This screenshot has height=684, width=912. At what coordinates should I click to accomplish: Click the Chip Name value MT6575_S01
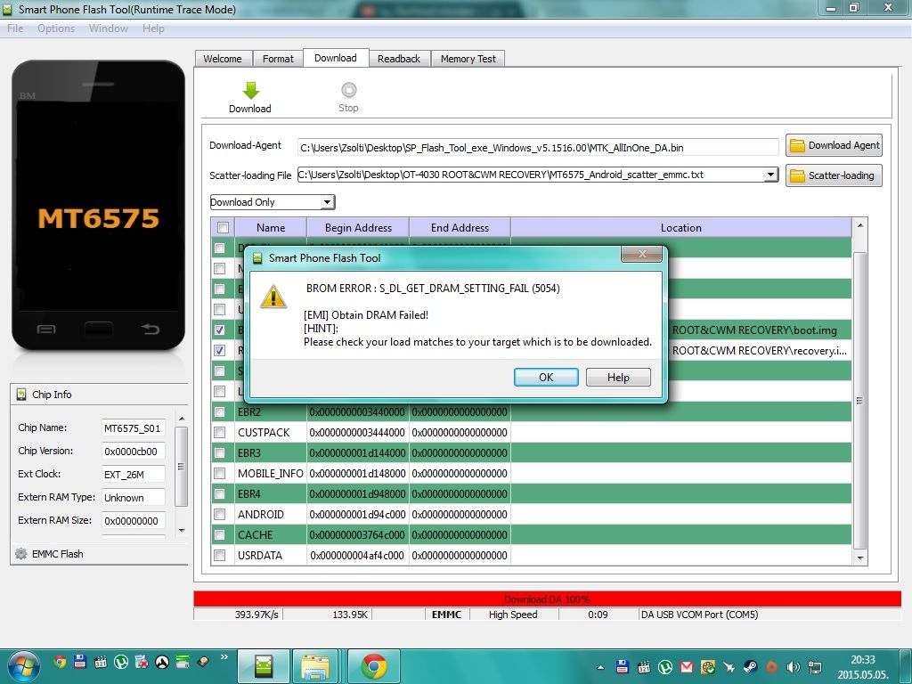coord(133,428)
